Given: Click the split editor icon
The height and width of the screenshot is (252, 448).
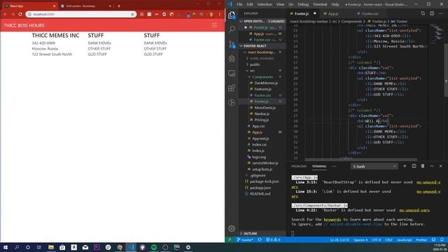Looking at the screenshot, I should click(432, 13).
